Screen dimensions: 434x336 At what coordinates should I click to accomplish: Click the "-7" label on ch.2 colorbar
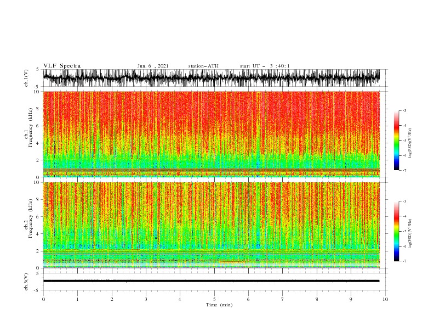click(x=404, y=261)
